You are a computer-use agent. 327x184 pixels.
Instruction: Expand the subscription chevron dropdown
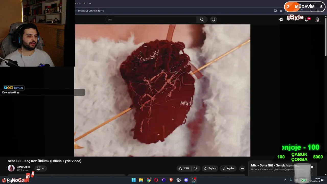point(43,168)
